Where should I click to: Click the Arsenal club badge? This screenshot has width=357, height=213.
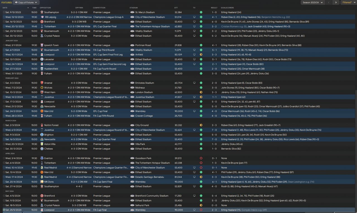(x=42, y=83)
